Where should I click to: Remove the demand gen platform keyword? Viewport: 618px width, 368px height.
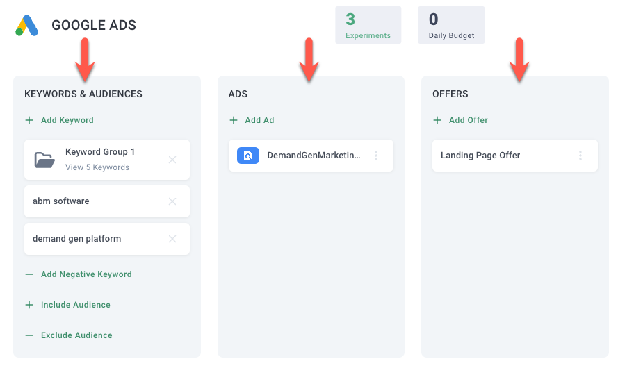coord(172,239)
